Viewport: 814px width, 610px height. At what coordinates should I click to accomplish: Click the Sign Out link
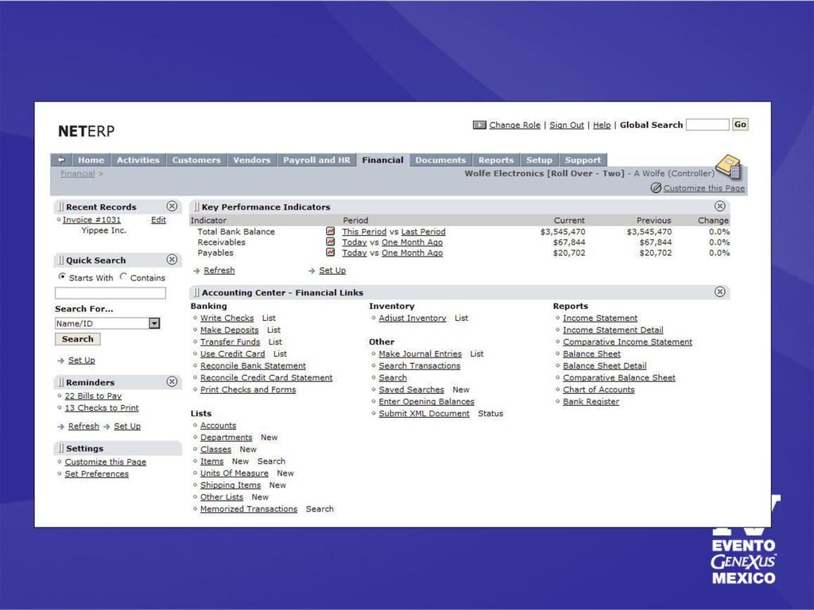click(x=566, y=125)
